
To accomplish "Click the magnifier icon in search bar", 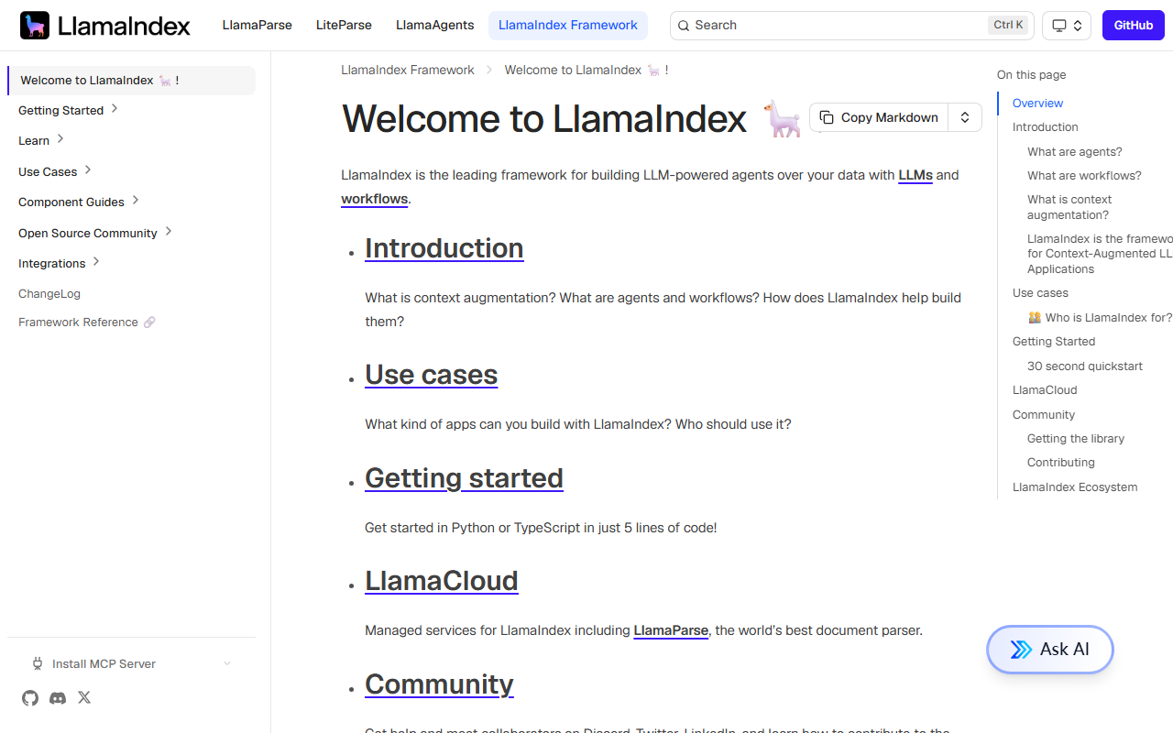I will click(684, 26).
